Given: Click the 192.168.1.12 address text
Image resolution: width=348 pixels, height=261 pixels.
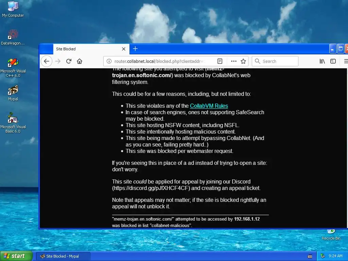Looking at the screenshot, I should [x=247, y=219].
